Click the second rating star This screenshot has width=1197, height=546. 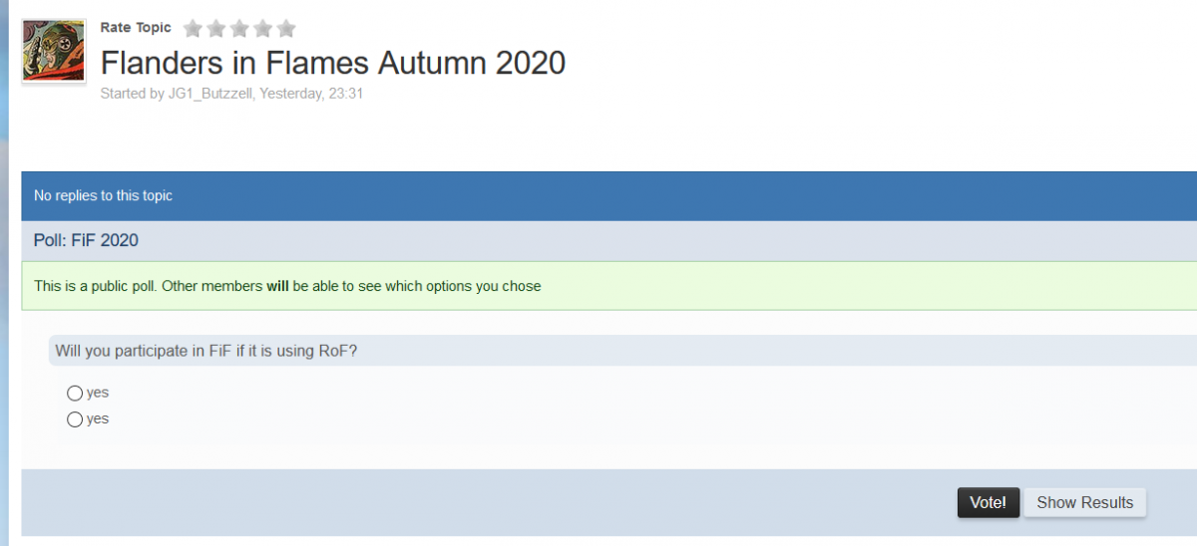(x=215, y=29)
